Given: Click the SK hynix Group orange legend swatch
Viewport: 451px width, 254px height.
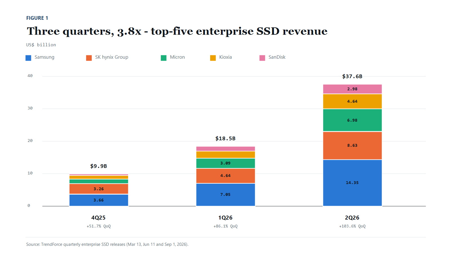Looking at the screenshot, I should click(89, 58).
